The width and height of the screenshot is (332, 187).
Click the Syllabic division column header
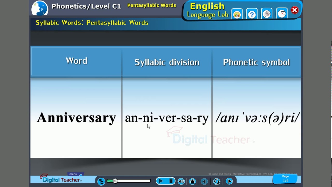click(x=167, y=62)
